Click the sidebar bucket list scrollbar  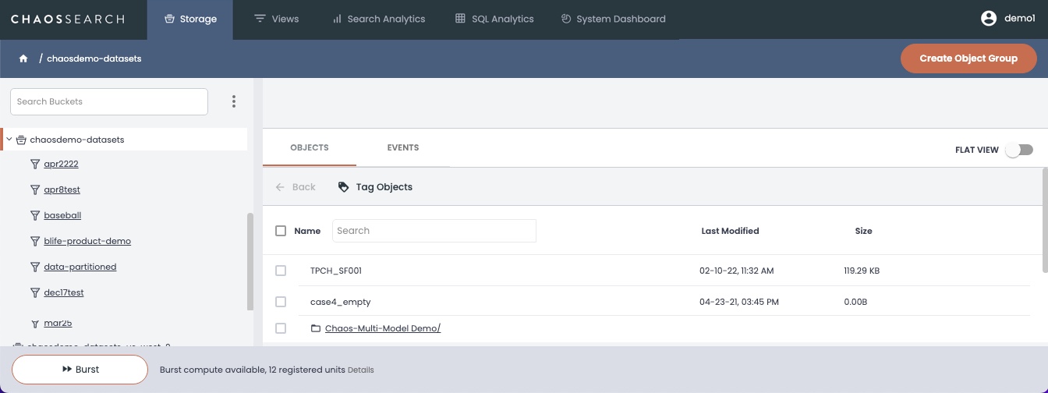[x=250, y=262]
